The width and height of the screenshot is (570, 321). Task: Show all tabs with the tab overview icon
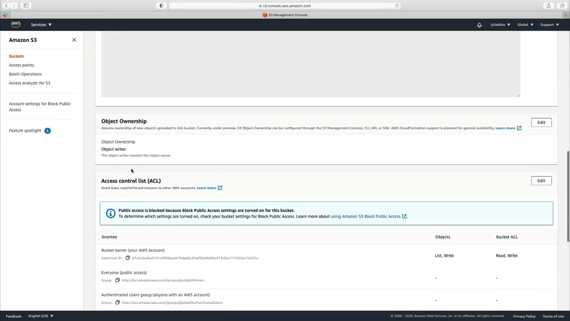pos(562,5)
